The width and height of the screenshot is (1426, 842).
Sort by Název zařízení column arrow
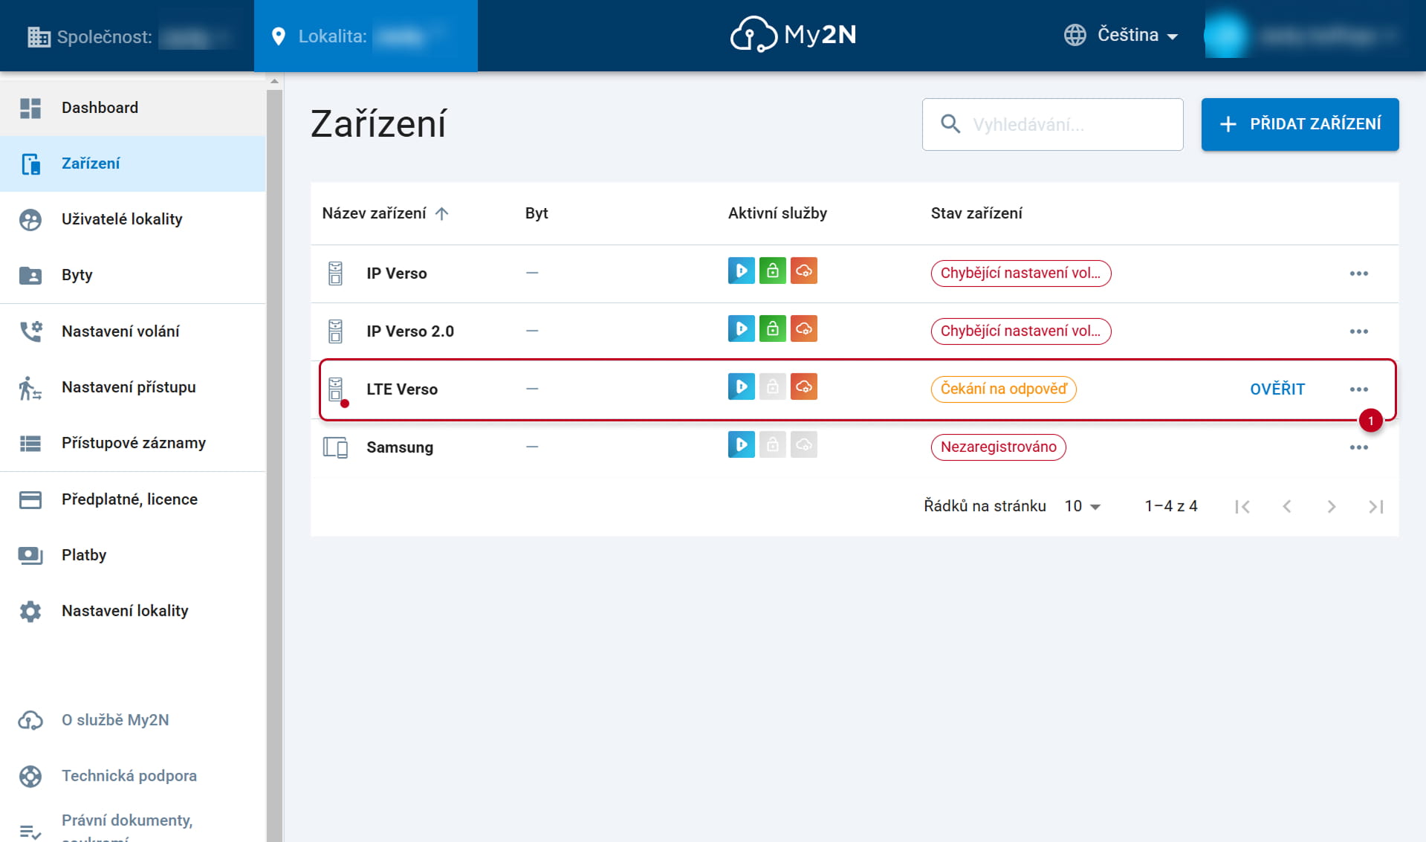[442, 214]
